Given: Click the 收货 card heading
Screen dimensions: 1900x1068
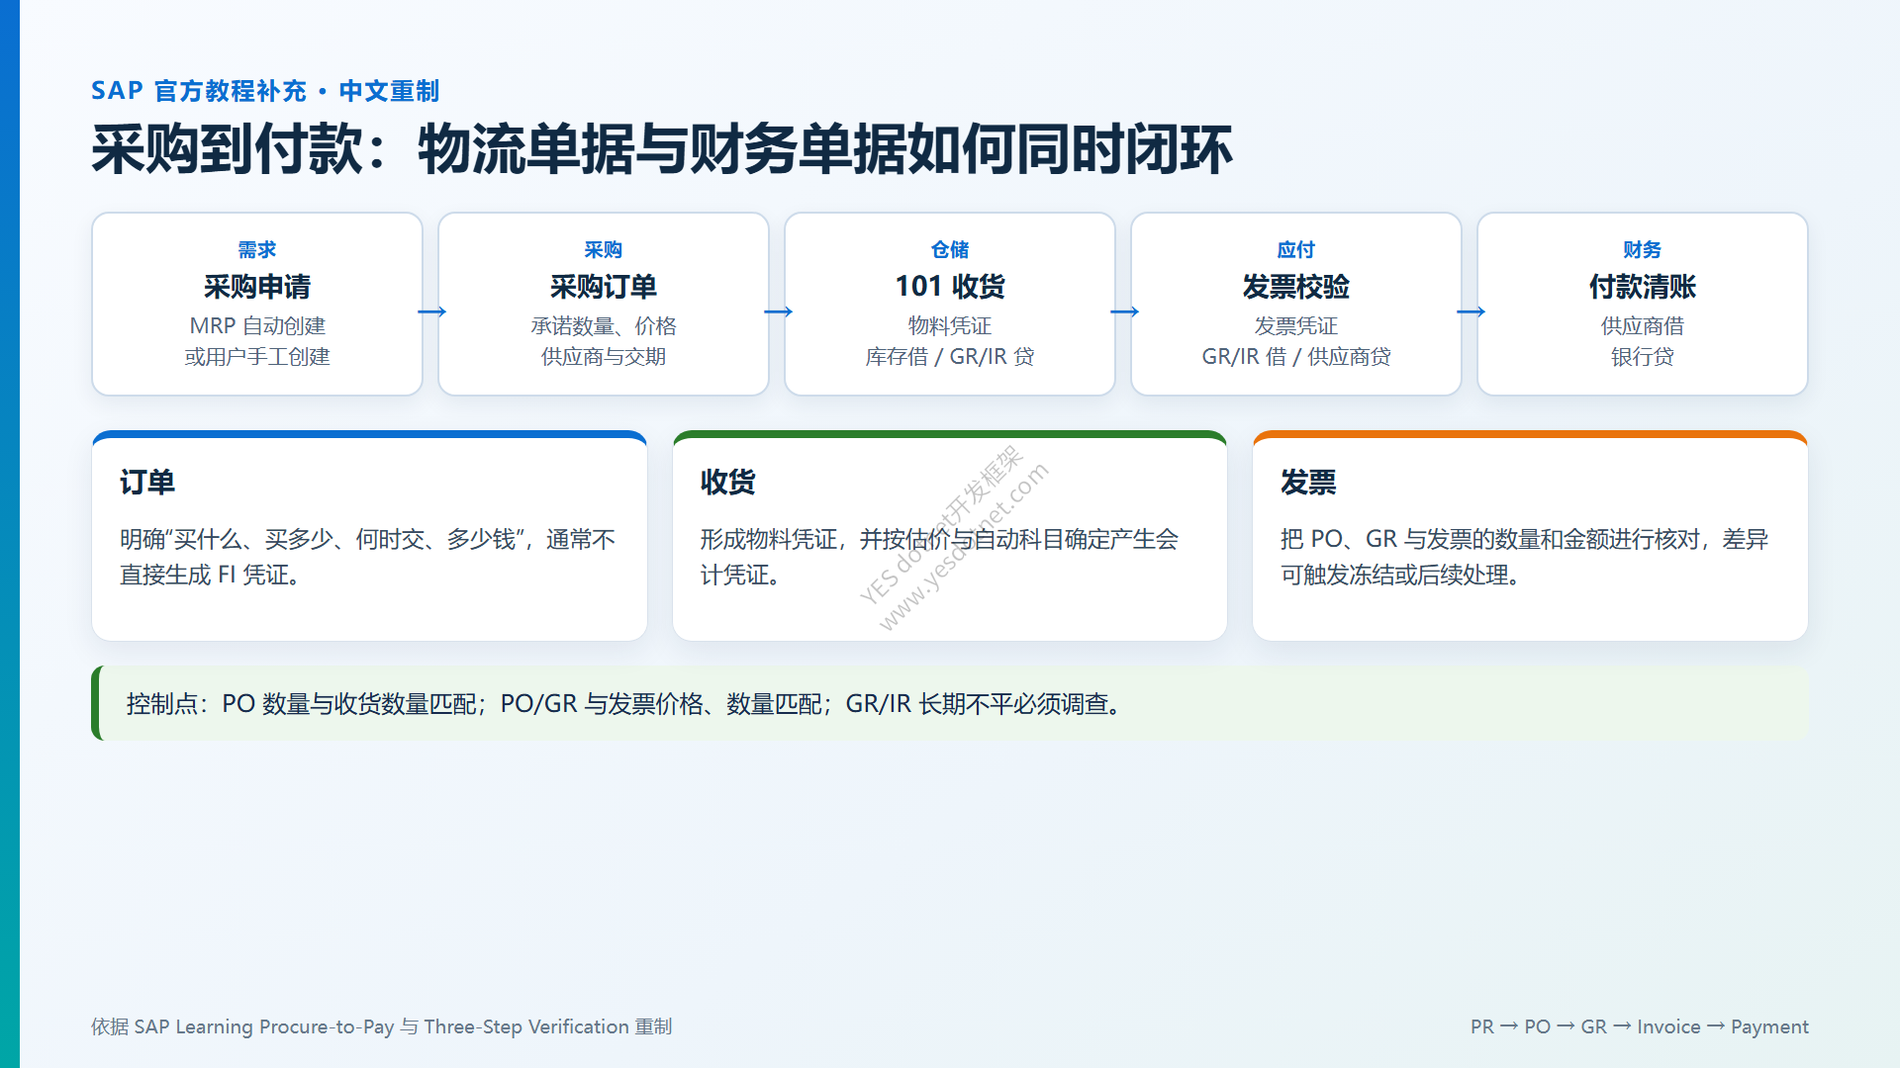Looking at the screenshot, I should pos(728,482).
